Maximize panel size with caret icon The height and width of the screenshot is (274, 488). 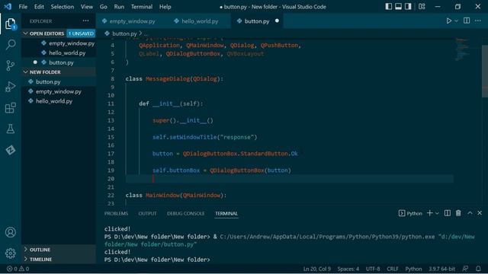(470, 213)
